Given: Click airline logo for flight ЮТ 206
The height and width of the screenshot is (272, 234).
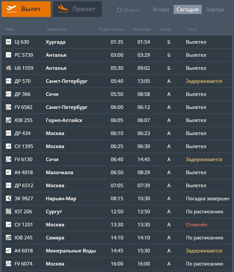Looking at the screenshot, I should point(8,212).
